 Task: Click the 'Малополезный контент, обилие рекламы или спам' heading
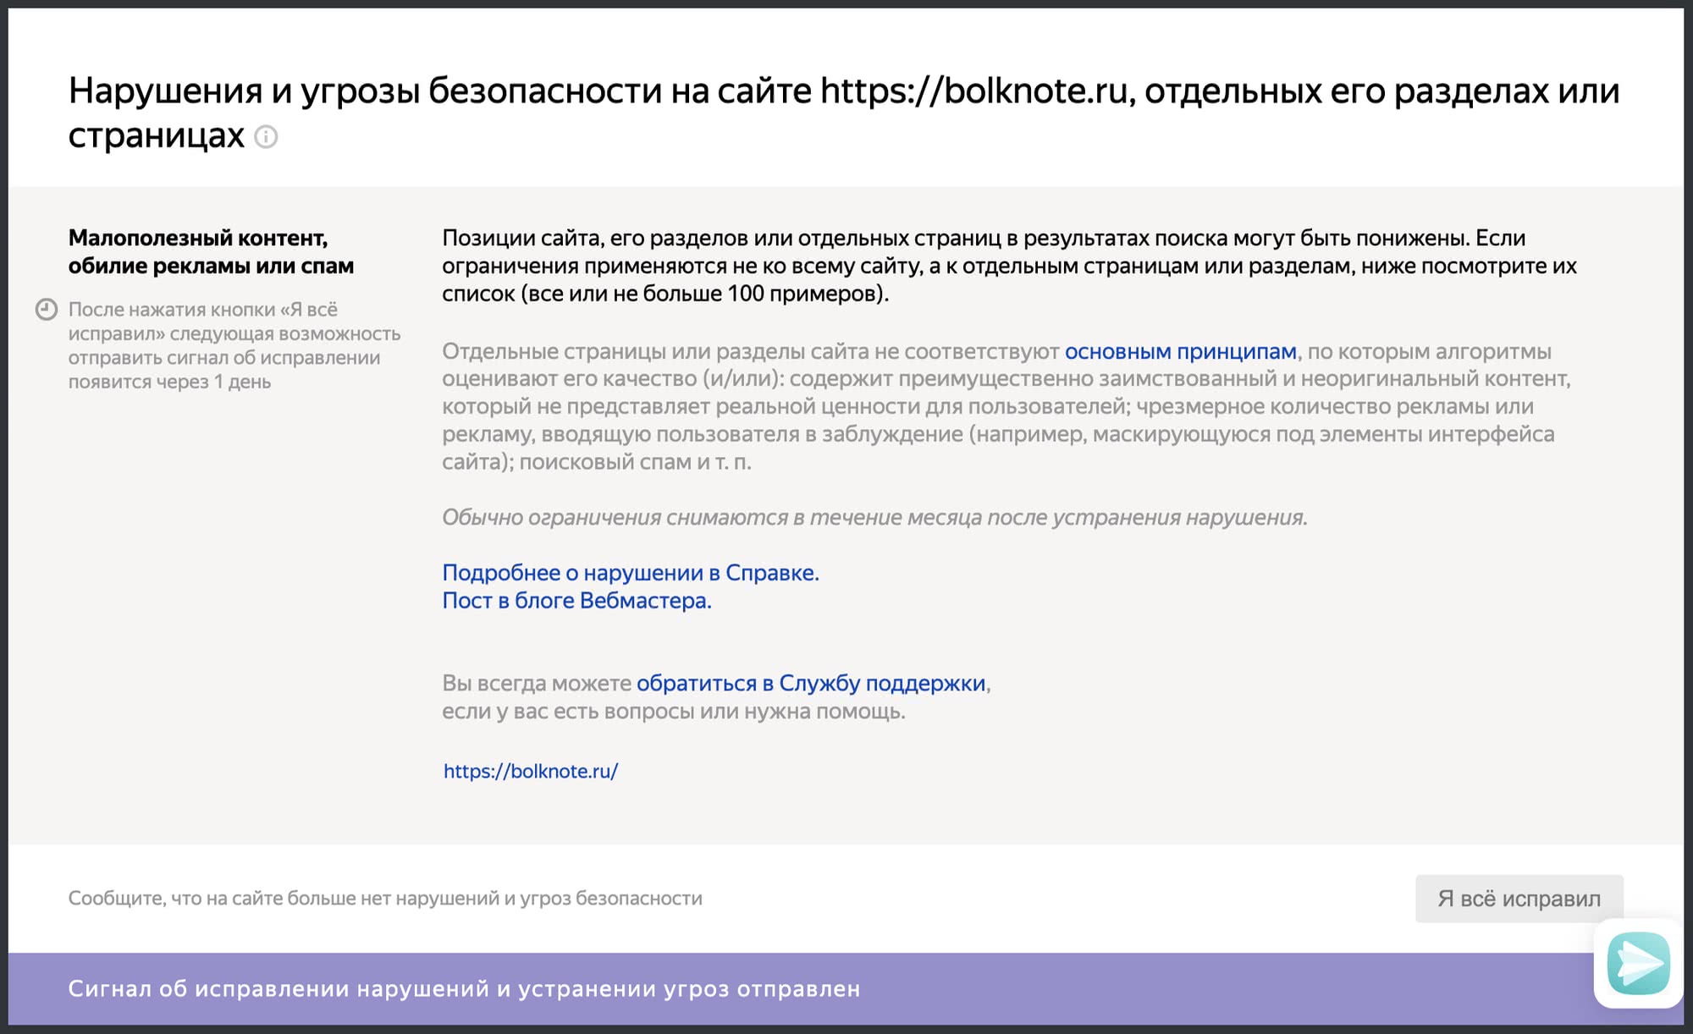click(x=211, y=251)
